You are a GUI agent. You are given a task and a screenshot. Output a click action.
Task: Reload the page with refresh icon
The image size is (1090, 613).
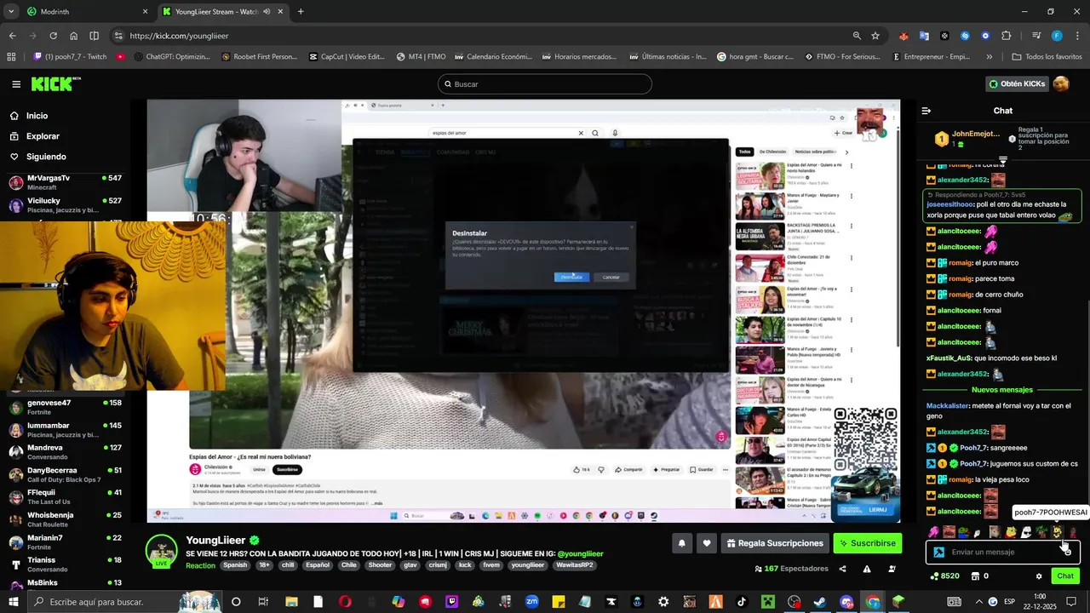[53, 36]
